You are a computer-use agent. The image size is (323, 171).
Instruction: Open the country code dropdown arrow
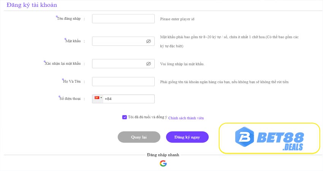pos(101,98)
